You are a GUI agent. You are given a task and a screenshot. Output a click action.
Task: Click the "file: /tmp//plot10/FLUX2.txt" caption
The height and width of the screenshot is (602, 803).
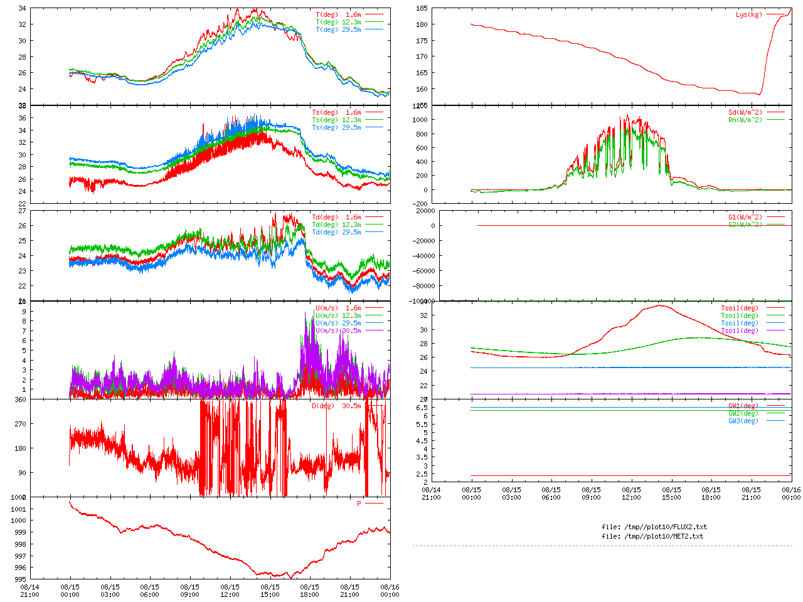tap(654, 527)
